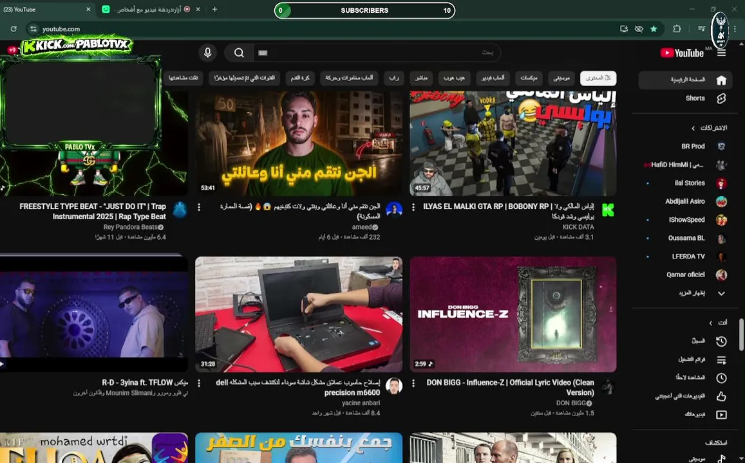Open the KICK DATA channel avatar icon
Image resolution: width=745 pixels, height=463 pixels.
[608, 209]
